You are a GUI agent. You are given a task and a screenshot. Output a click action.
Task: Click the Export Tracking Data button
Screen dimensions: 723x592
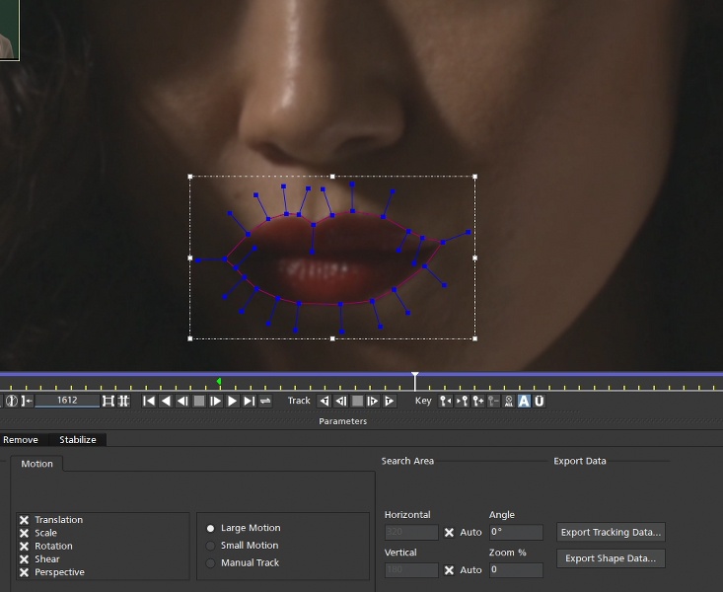pos(611,532)
